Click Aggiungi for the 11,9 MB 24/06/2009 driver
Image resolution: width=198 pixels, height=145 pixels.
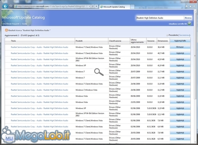180,84
